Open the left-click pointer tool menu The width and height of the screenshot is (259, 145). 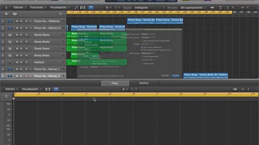point(108,8)
